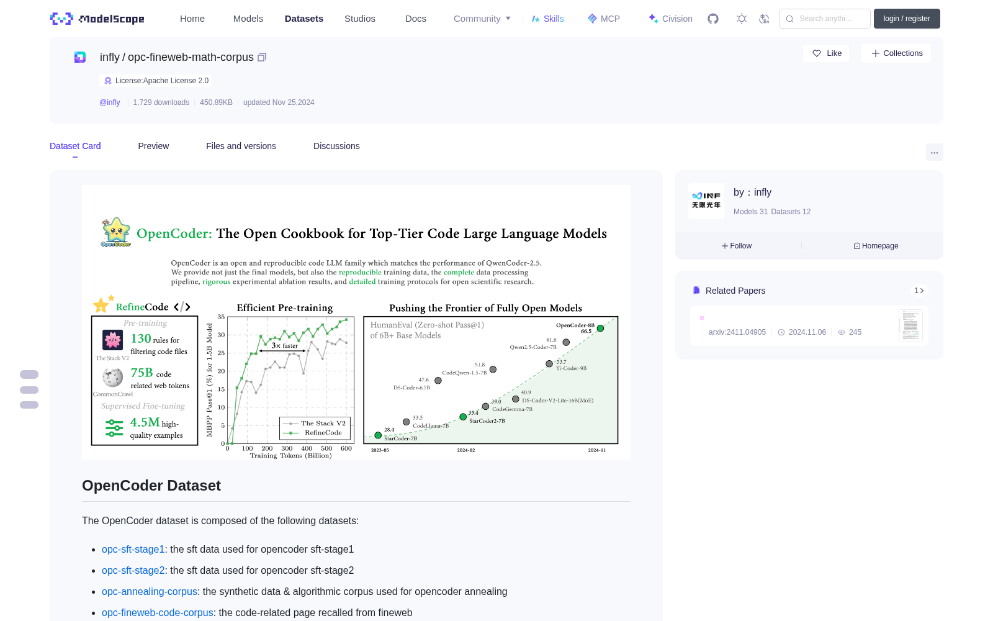993x621 pixels.
Task: Click the infly organization avatar
Action: pyautogui.click(x=706, y=201)
